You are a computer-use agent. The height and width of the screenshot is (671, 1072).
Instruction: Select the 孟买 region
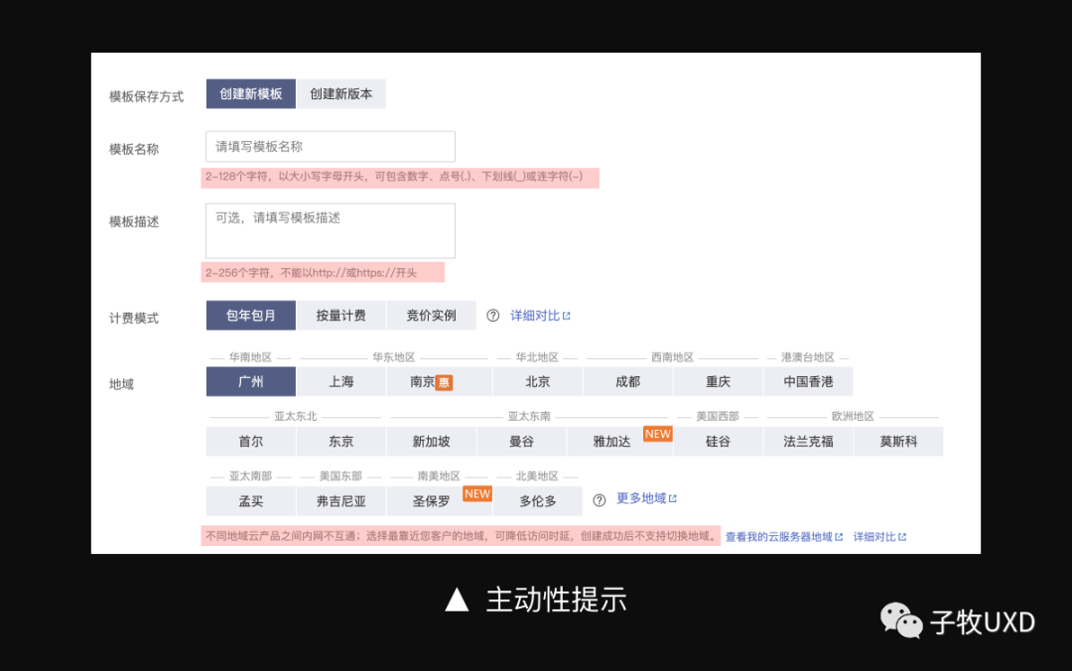click(x=251, y=500)
